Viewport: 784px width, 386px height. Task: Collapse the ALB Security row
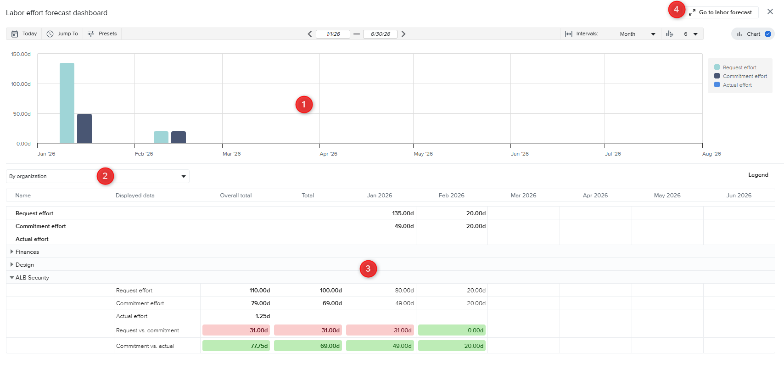tap(12, 278)
